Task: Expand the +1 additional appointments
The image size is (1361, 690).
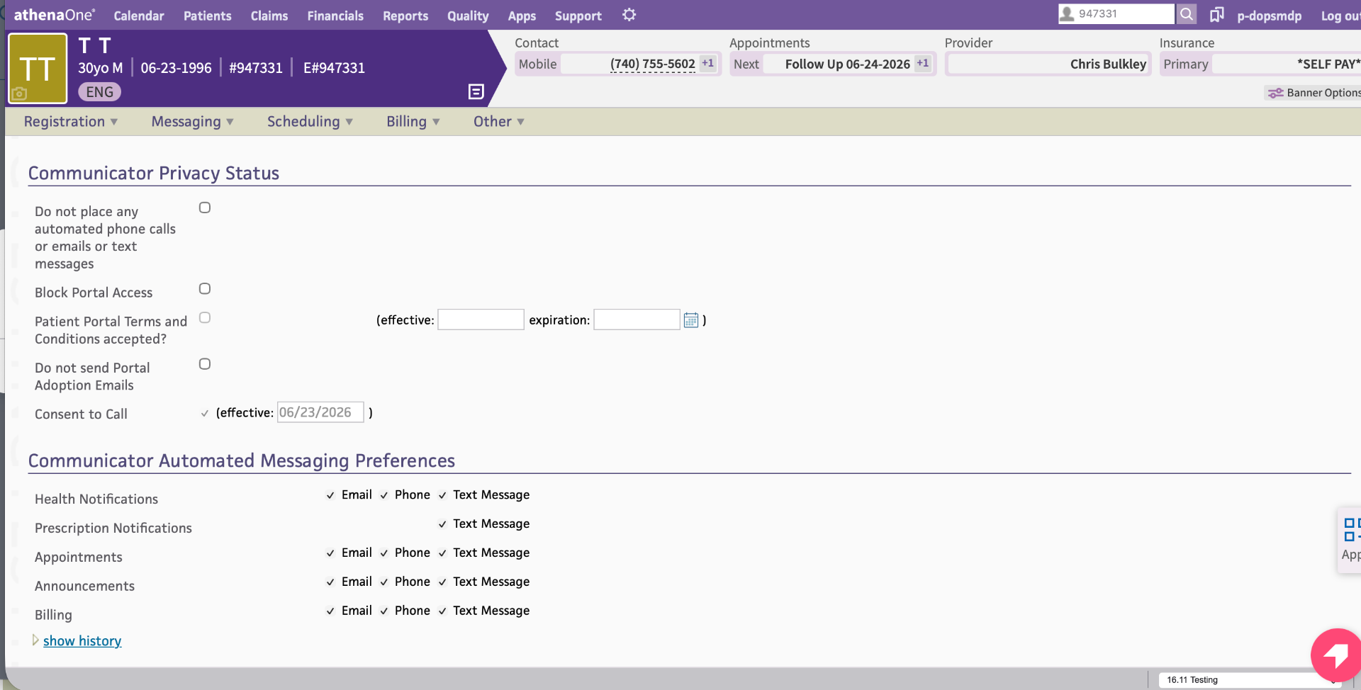Action: point(922,63)
